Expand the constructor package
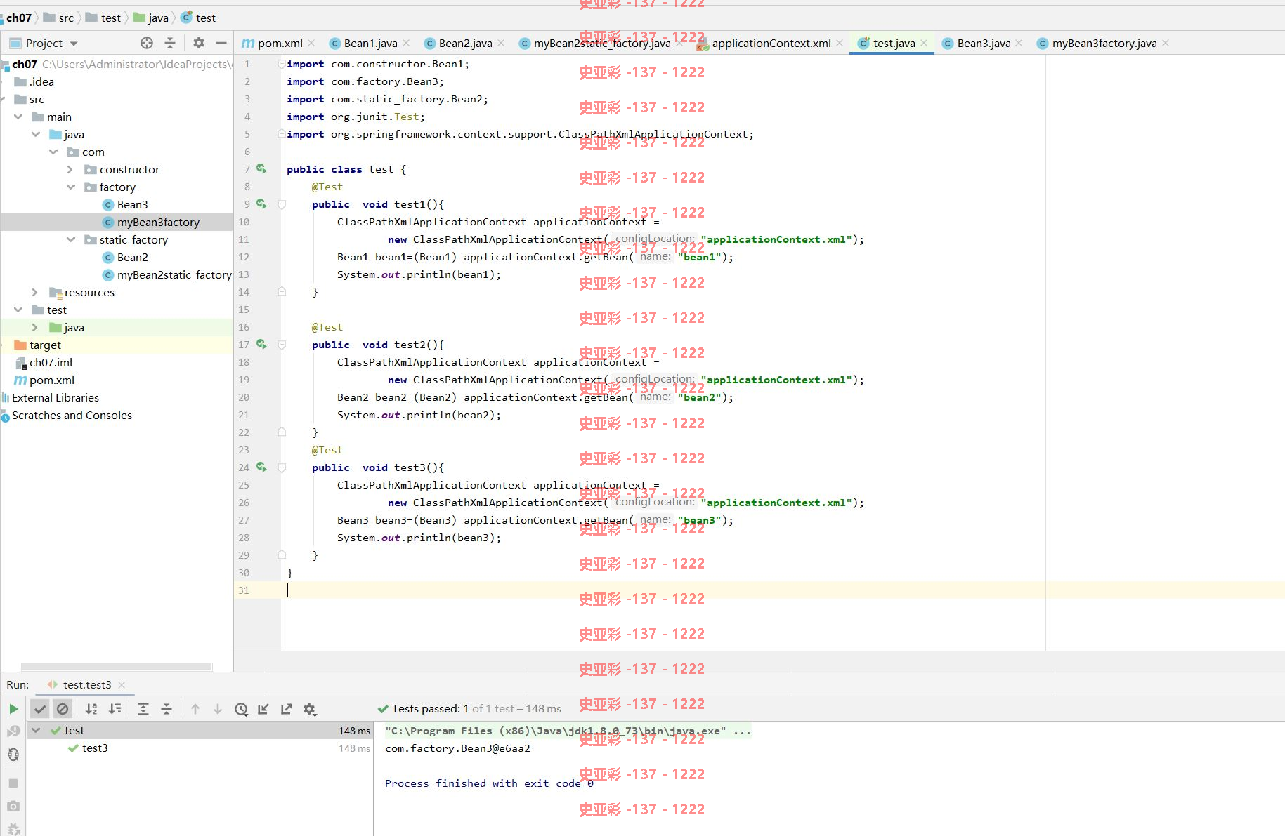This screenshot has height=836, width=1285. click(x=70, y=169)
